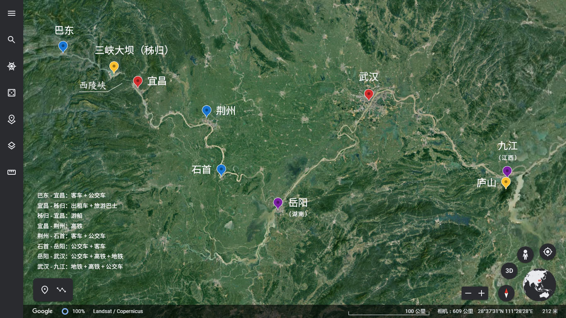This screenshot has width=566, height=318.
Task: Click the 212 米 elevation readout
Action: [550, 311]
